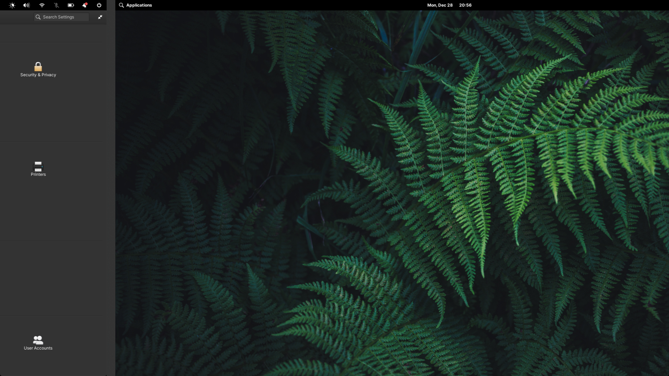Collapse the settings view with the shrink icon
This screenshot has height=376, width=669.
[x=100, y=17]
